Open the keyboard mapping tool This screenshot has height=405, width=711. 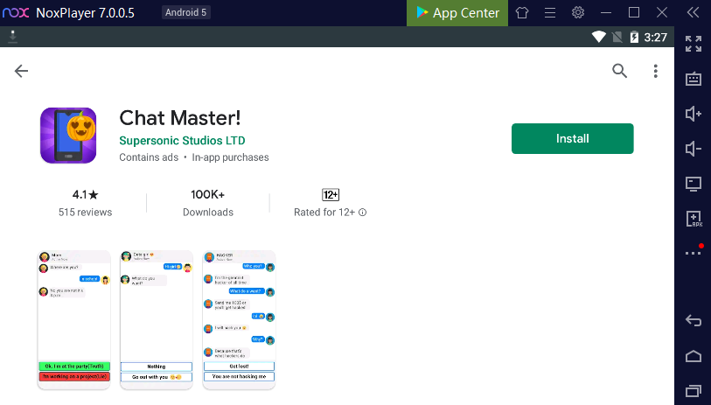pos(694,79)
